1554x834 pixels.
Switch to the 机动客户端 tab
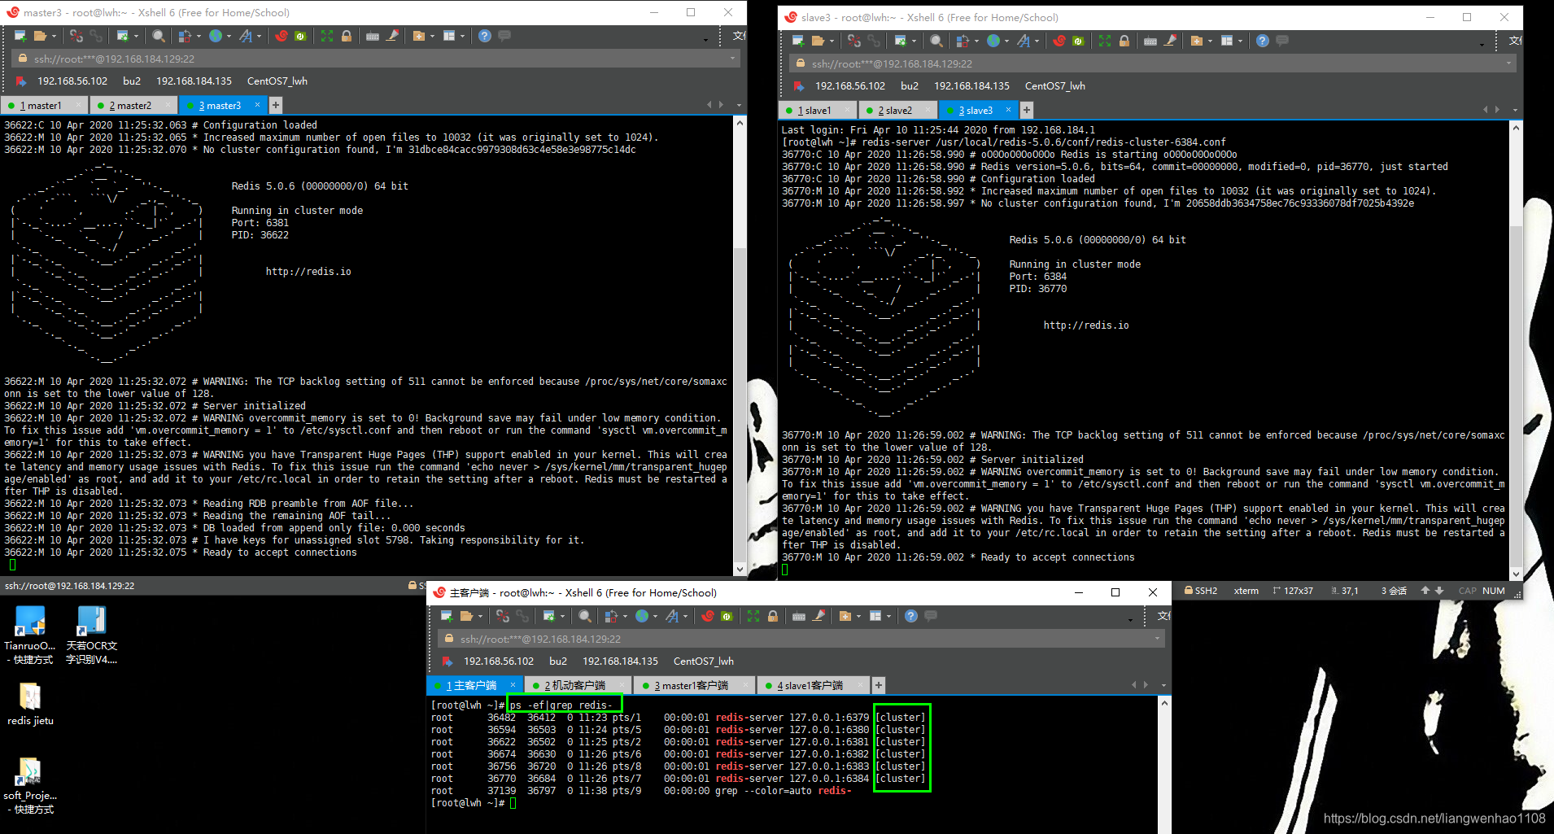point(578,685)
